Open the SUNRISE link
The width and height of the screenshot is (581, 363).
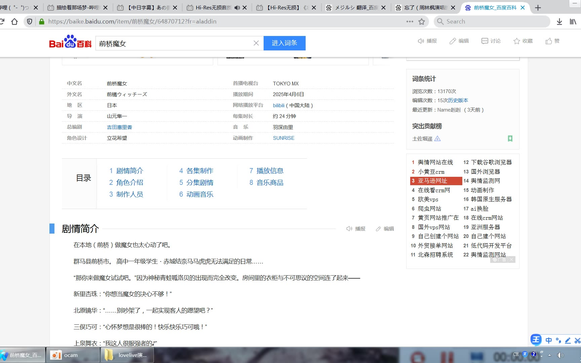(283, 138)
